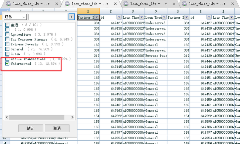
Task: Open filter dropdown on column J Loan Theme
Action: point(231,17)
